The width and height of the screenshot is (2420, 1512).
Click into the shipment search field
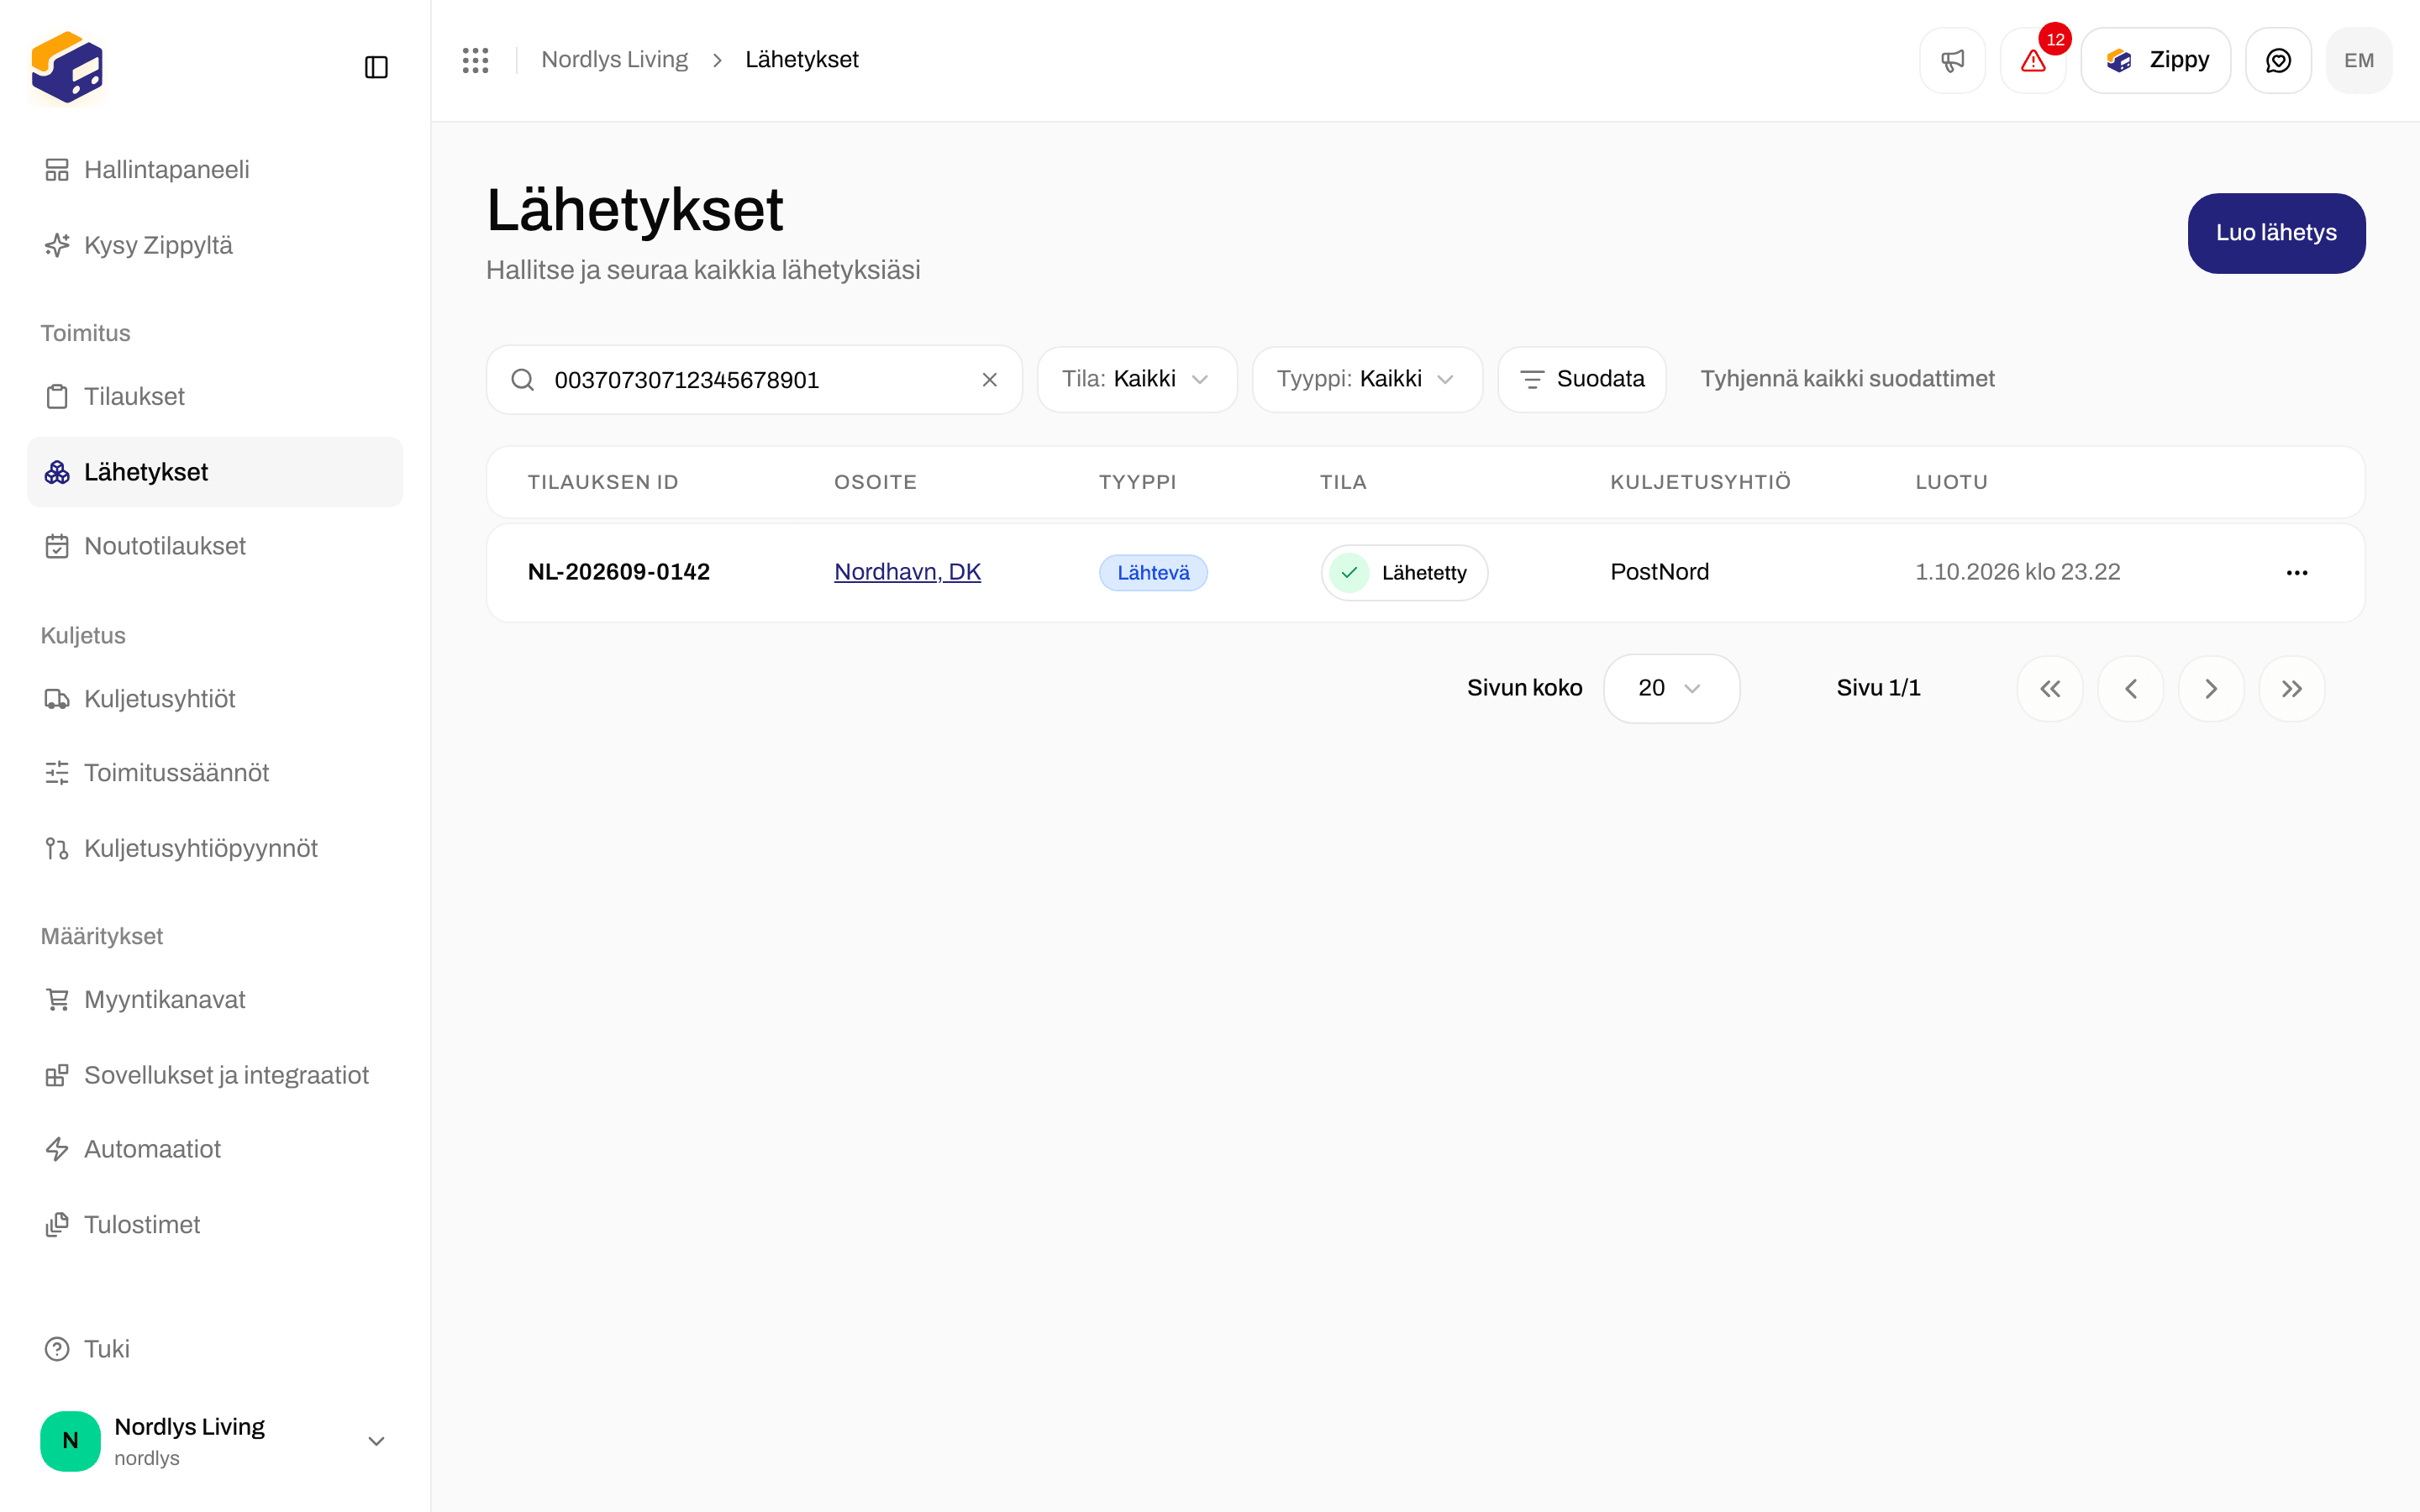pos(754,380)
